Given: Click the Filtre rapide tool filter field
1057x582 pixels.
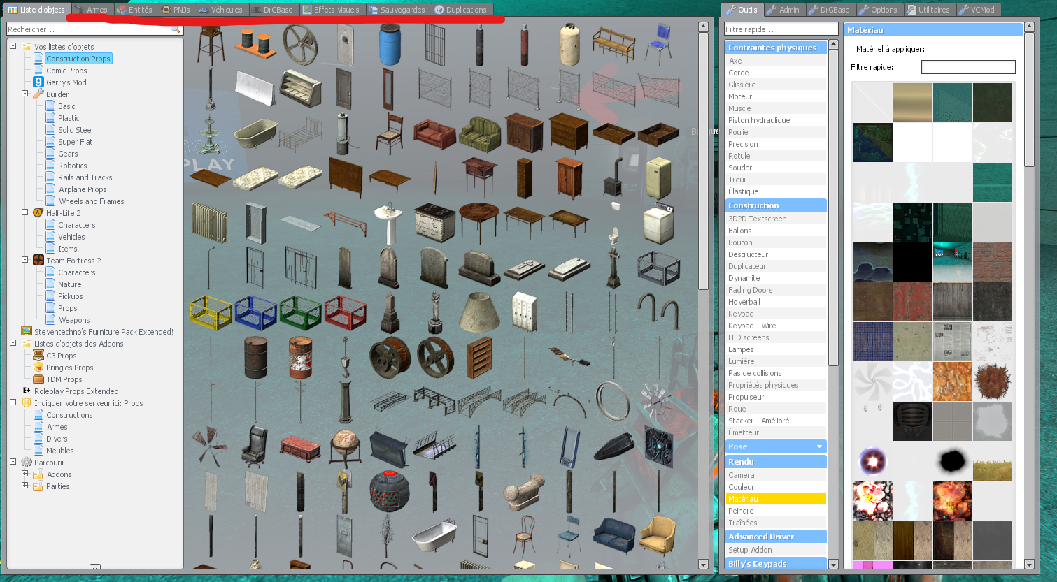Looking at the screenshot, I should click(x=781, y=29).
